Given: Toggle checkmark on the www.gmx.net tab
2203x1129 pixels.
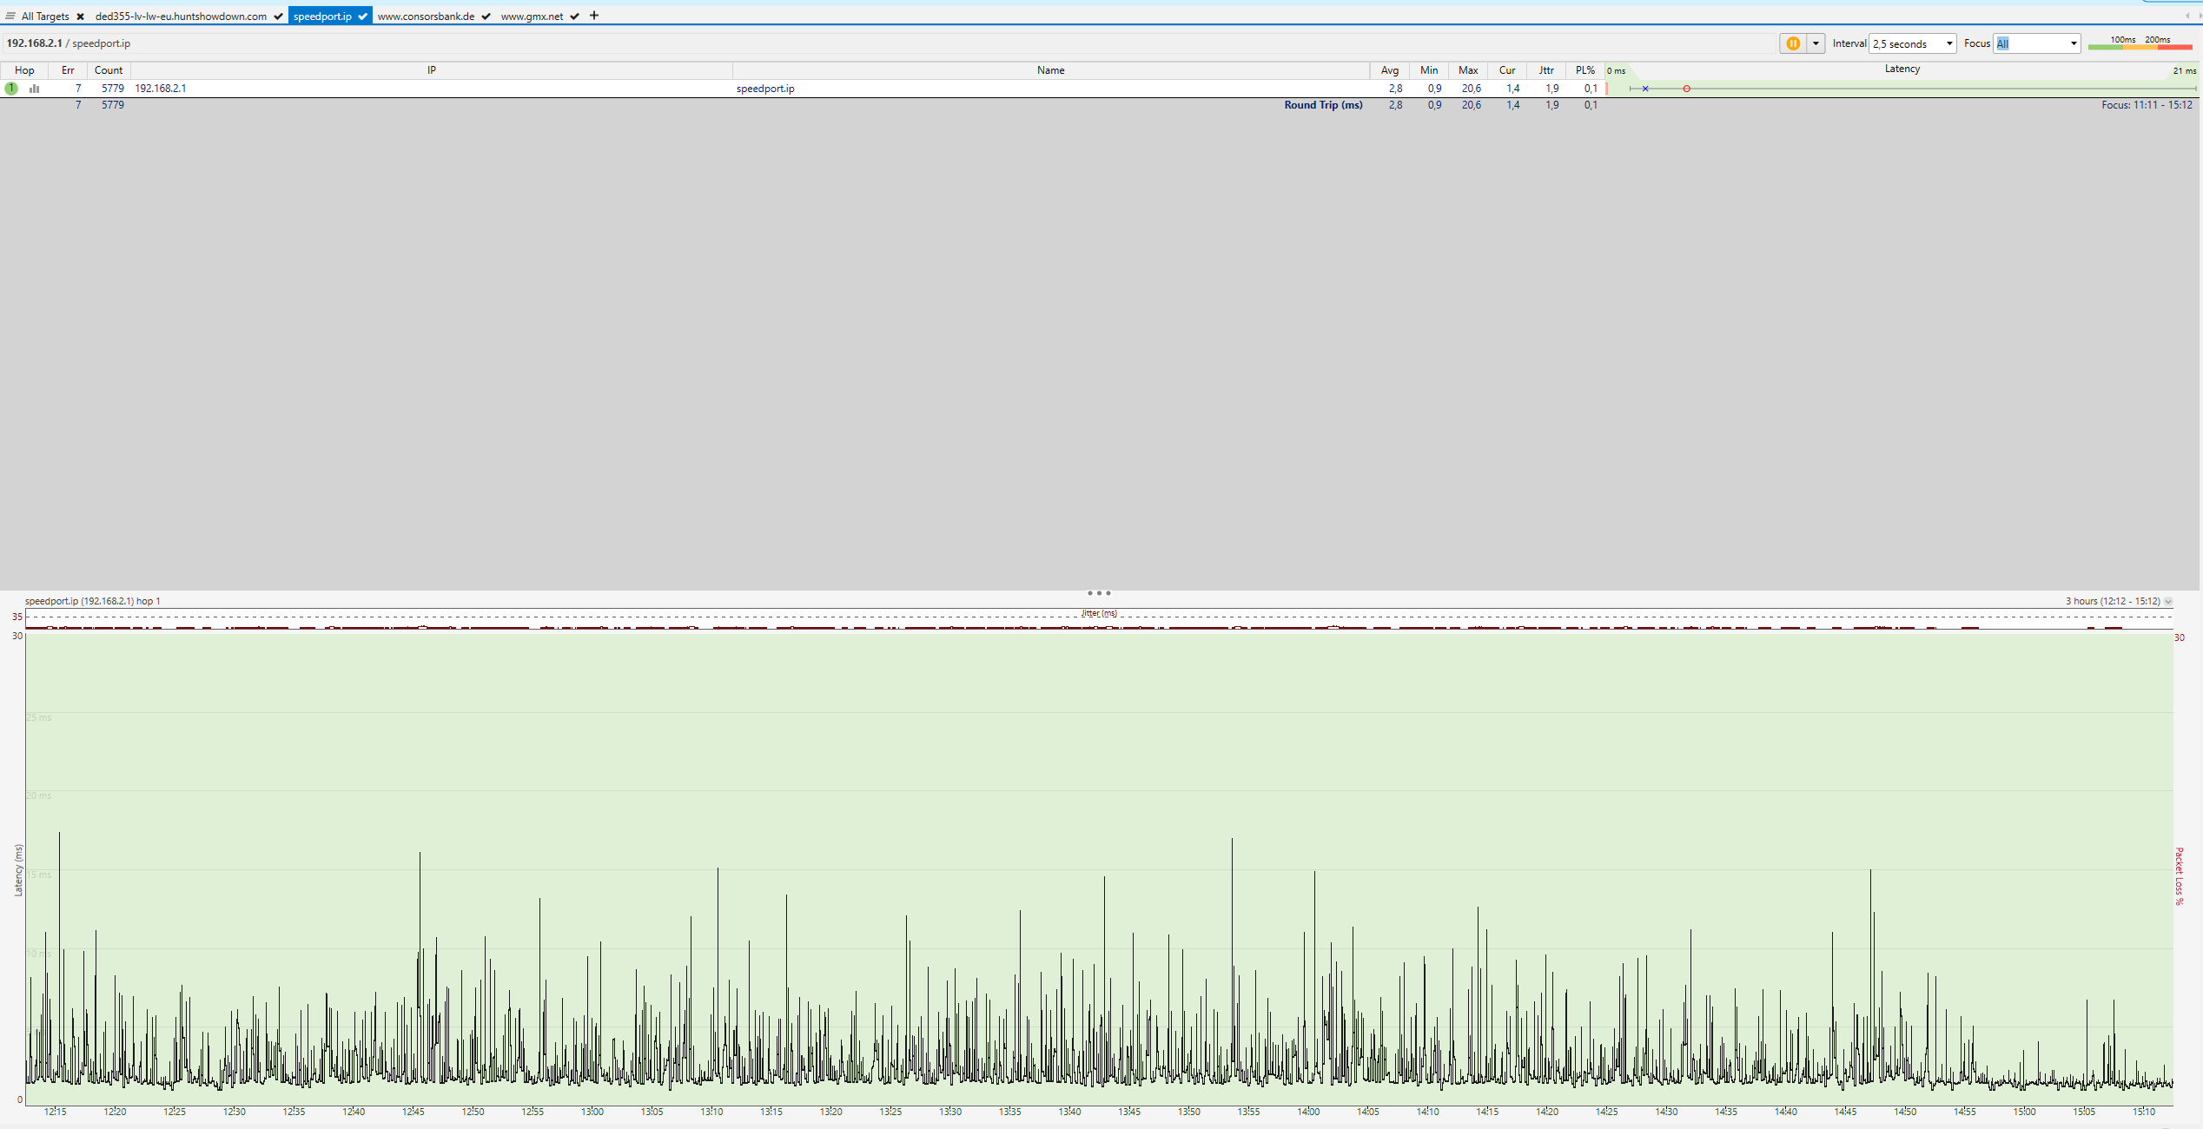Looking at the screenshot, I should pyautogui.click(x=574, y=17).
